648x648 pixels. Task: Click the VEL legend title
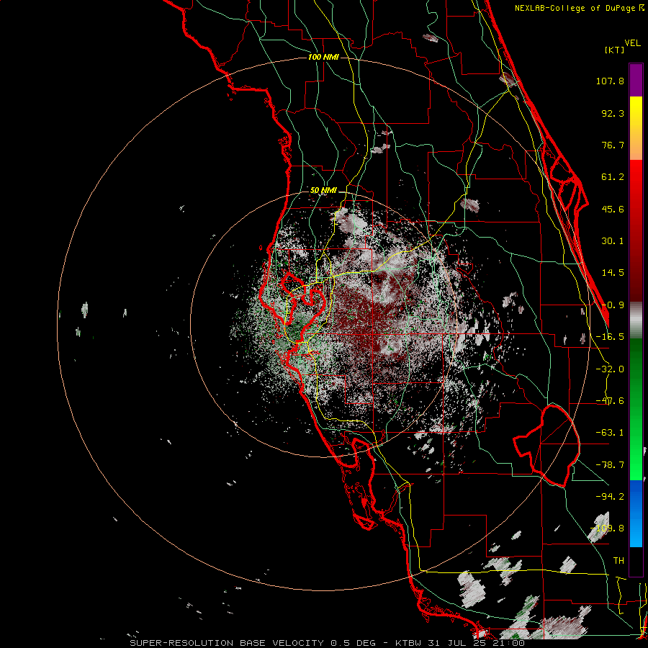click(x=632, y=43)
